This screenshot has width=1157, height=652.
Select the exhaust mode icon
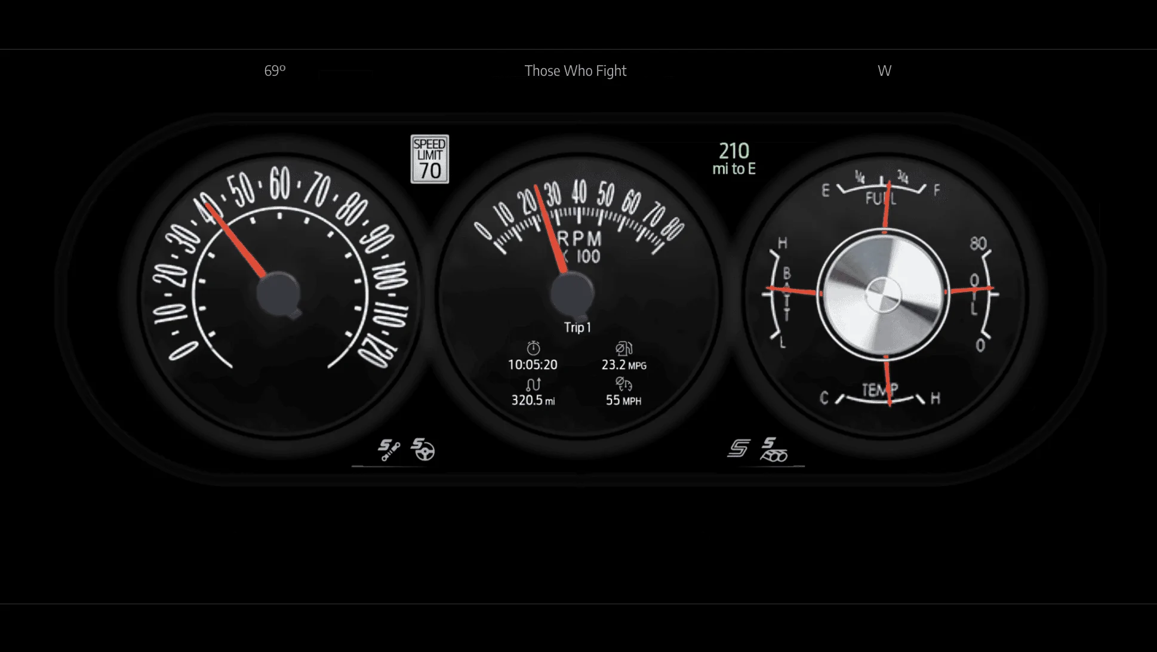[774, 450]
